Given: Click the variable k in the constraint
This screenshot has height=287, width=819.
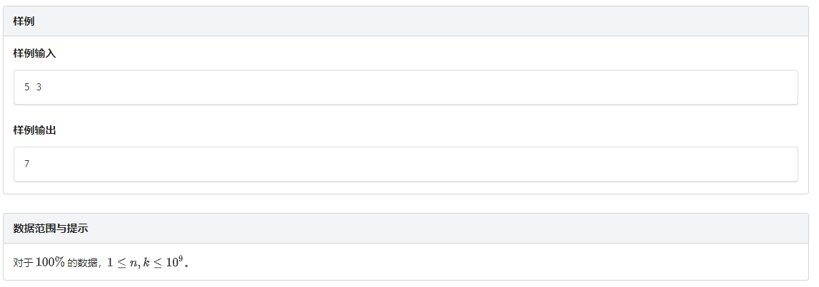Looking at the screenshot, I should pos(146,262).
